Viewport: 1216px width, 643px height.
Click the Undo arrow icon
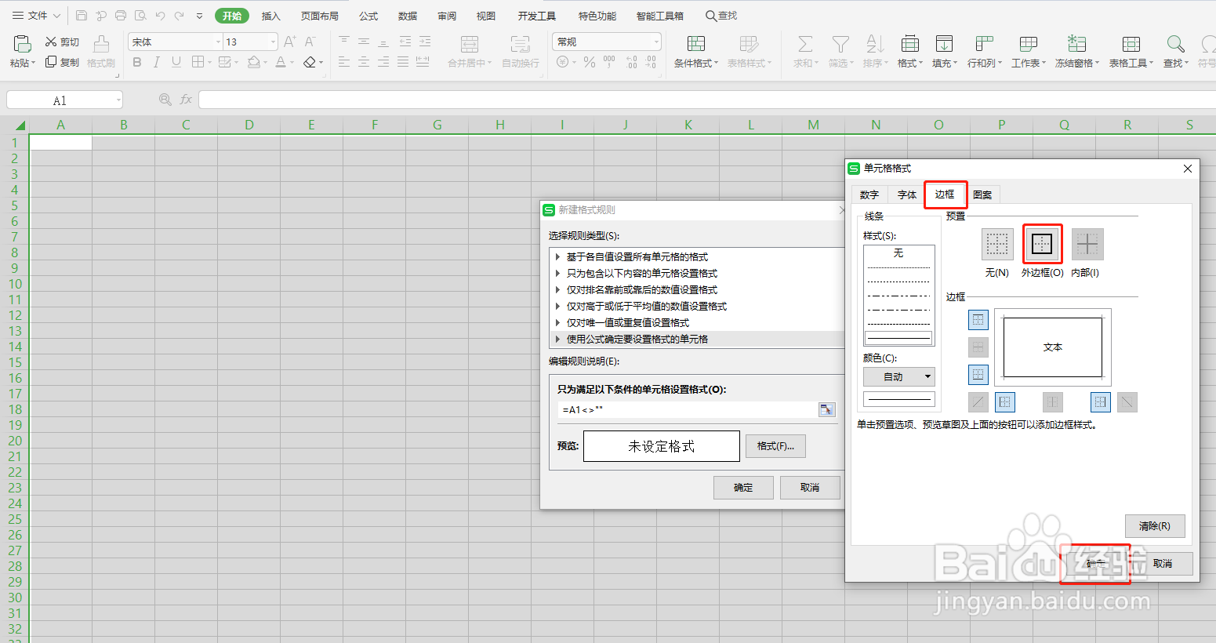coord(160,16)
